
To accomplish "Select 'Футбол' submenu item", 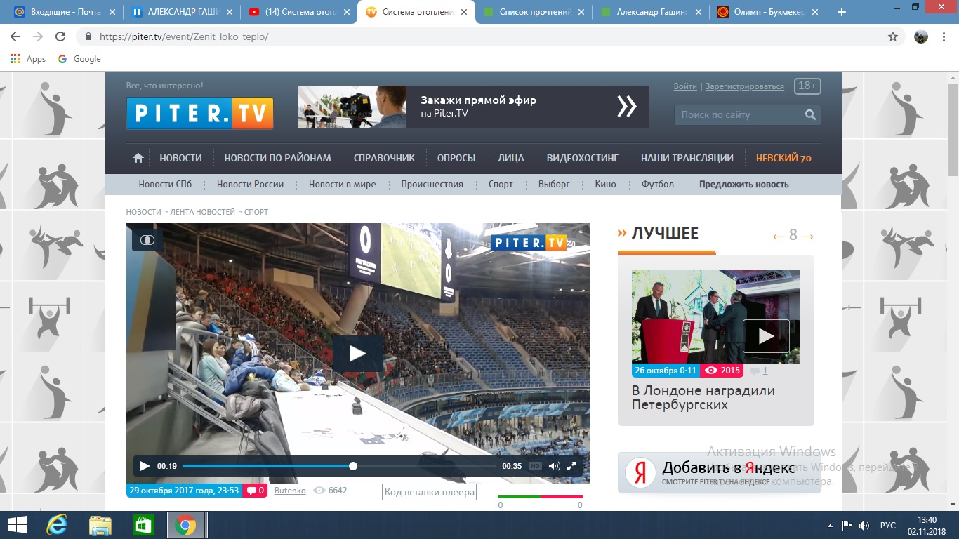I will point(657,185).
